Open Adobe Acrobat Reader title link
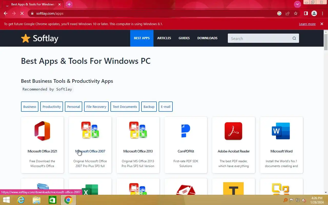 coord(233,151)
